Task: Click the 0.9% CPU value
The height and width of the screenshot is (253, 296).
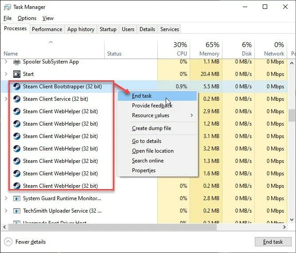Action: [x=181, y=87]
